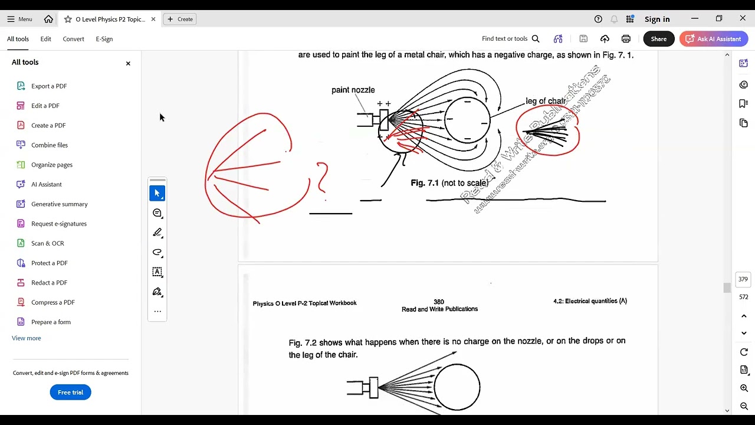Image resolution: width=755 pixels, height=425 pixels.
Task: Open the Edit tab
Action: point(46,39)
